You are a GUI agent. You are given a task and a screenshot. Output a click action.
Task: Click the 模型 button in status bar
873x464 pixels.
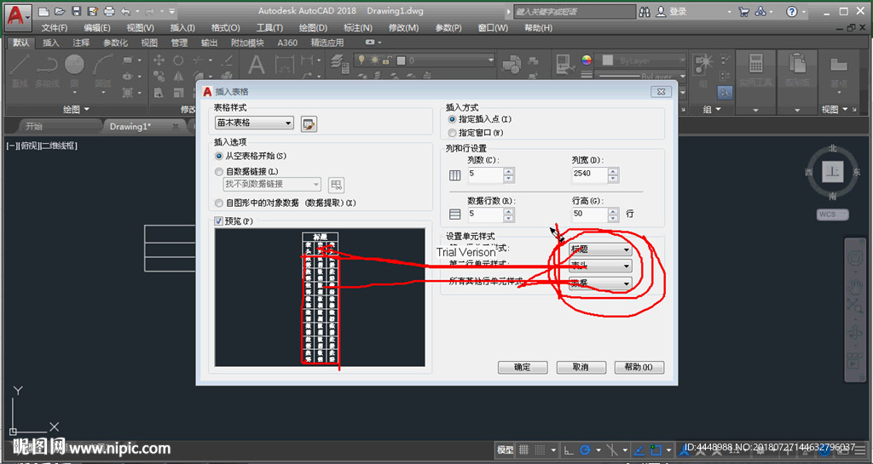505,450
